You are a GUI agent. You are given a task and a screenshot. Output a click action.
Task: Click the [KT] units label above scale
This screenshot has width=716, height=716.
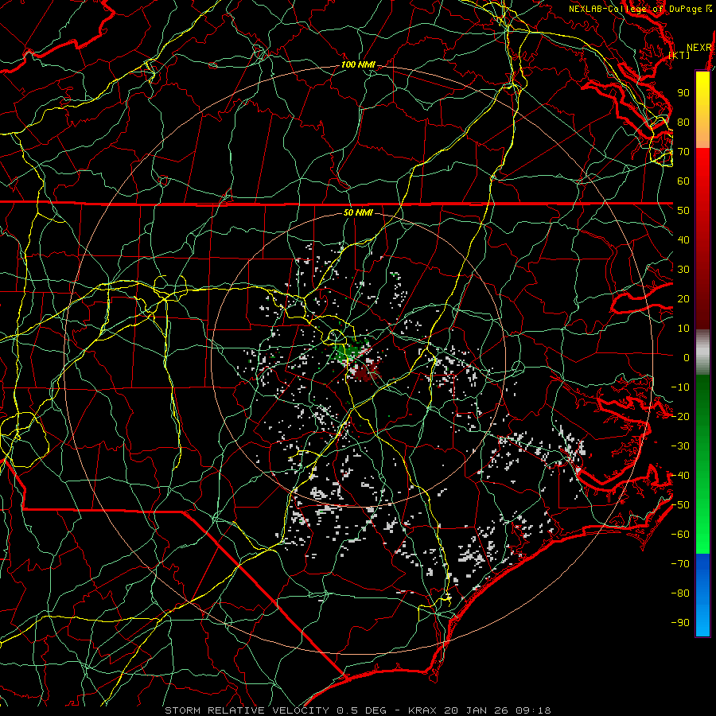click(x=679, y=55)
